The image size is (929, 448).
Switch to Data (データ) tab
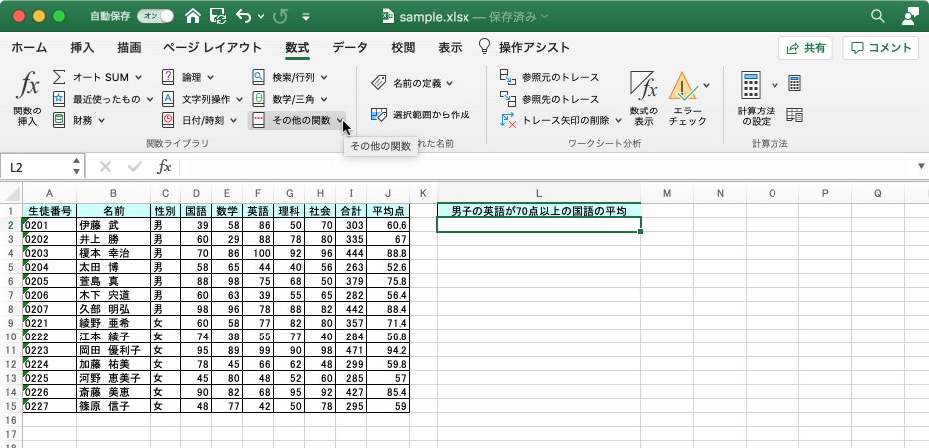[x=350, y=48]
